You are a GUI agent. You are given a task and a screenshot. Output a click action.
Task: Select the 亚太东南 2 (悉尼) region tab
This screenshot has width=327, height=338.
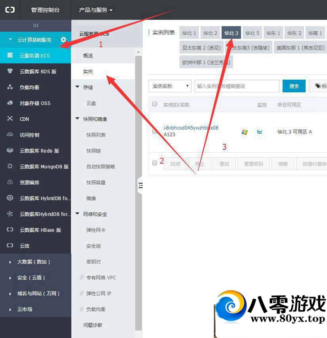click(x=201, y=48)
